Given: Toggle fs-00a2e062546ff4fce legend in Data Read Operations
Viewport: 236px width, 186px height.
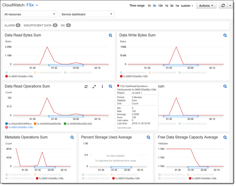Looking at the screenshot, I should (18, 124).
